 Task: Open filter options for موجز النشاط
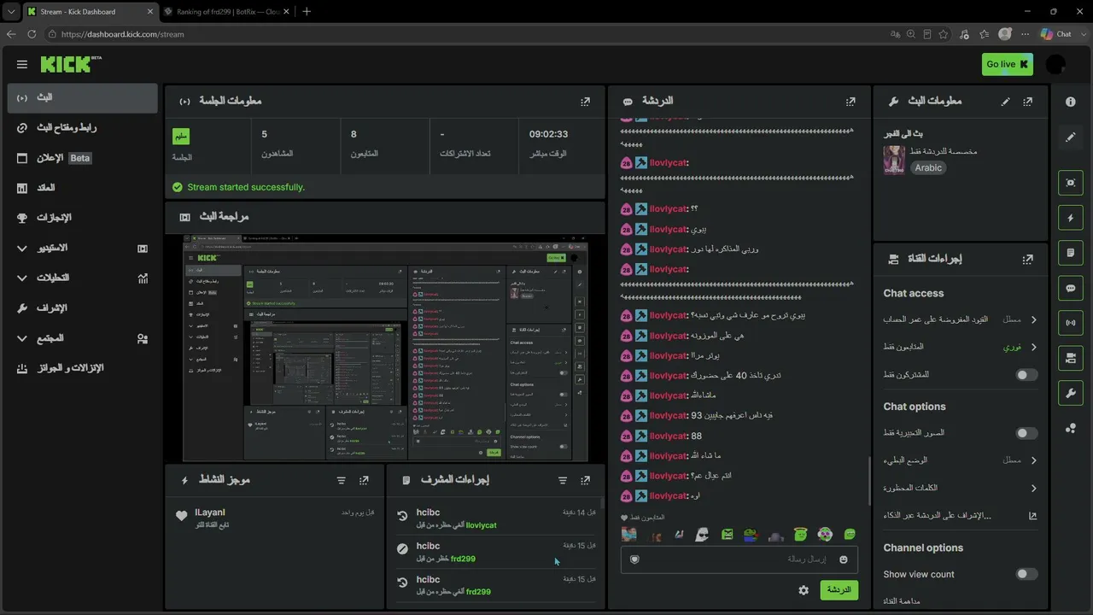tap(341, 480)
